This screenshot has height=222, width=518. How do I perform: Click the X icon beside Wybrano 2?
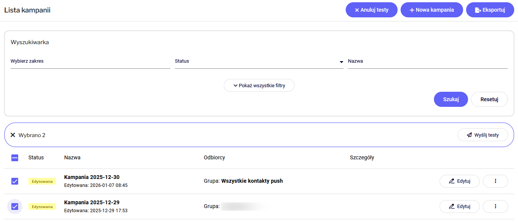click(x=13, y=135)
